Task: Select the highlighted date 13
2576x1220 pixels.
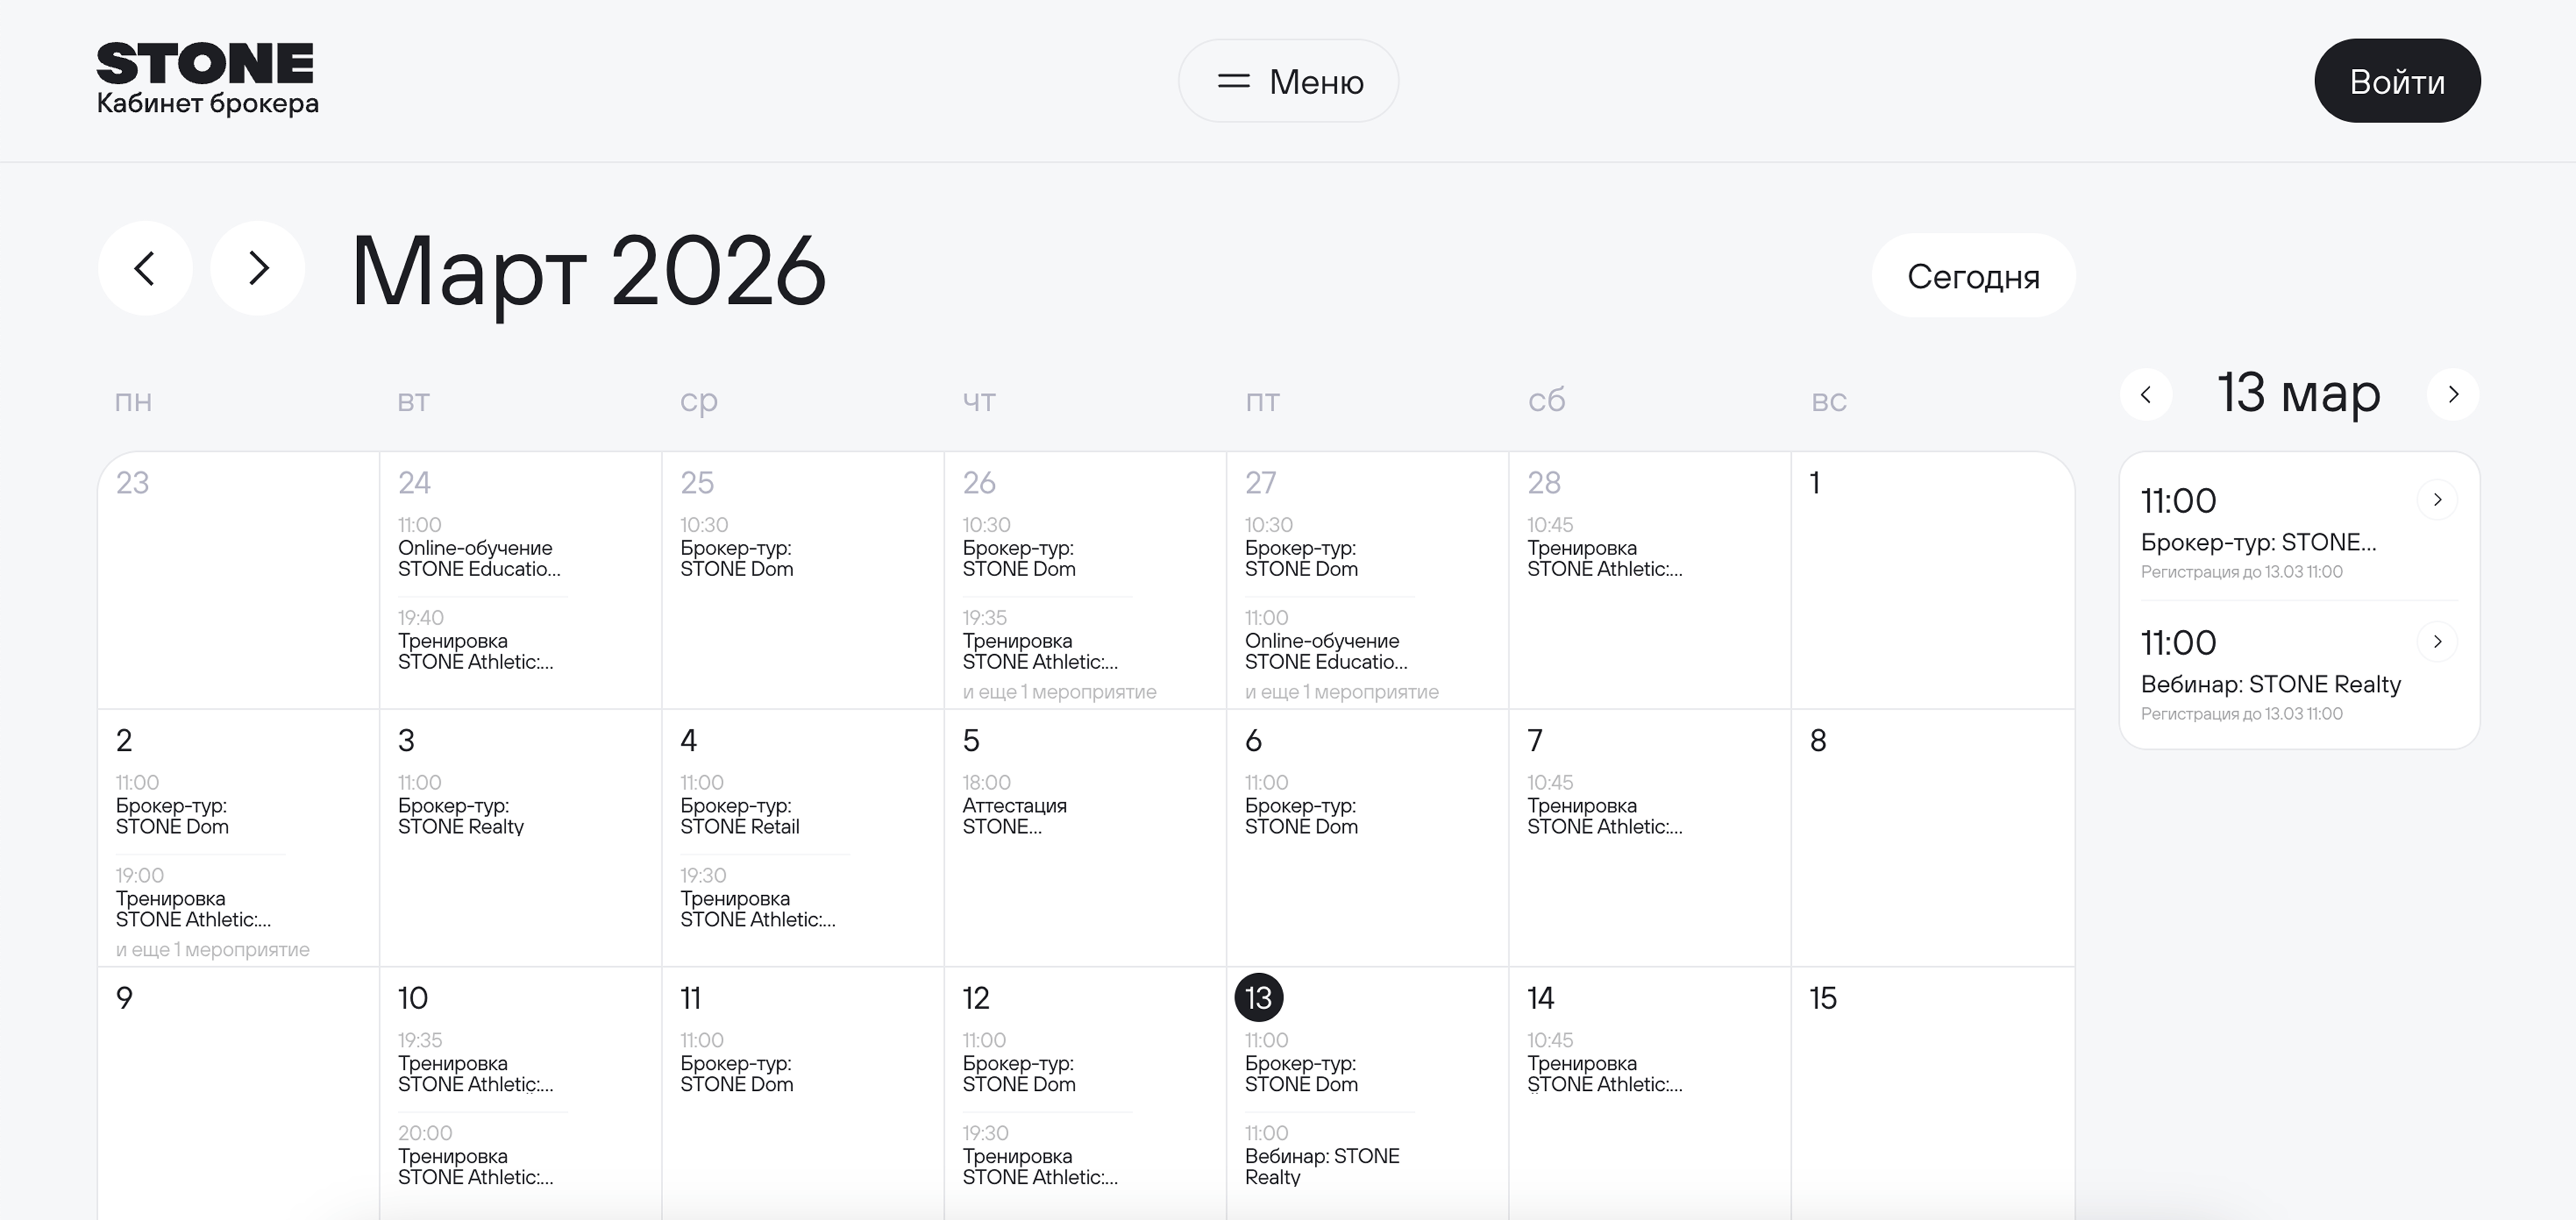Action: click(1258, 998)
